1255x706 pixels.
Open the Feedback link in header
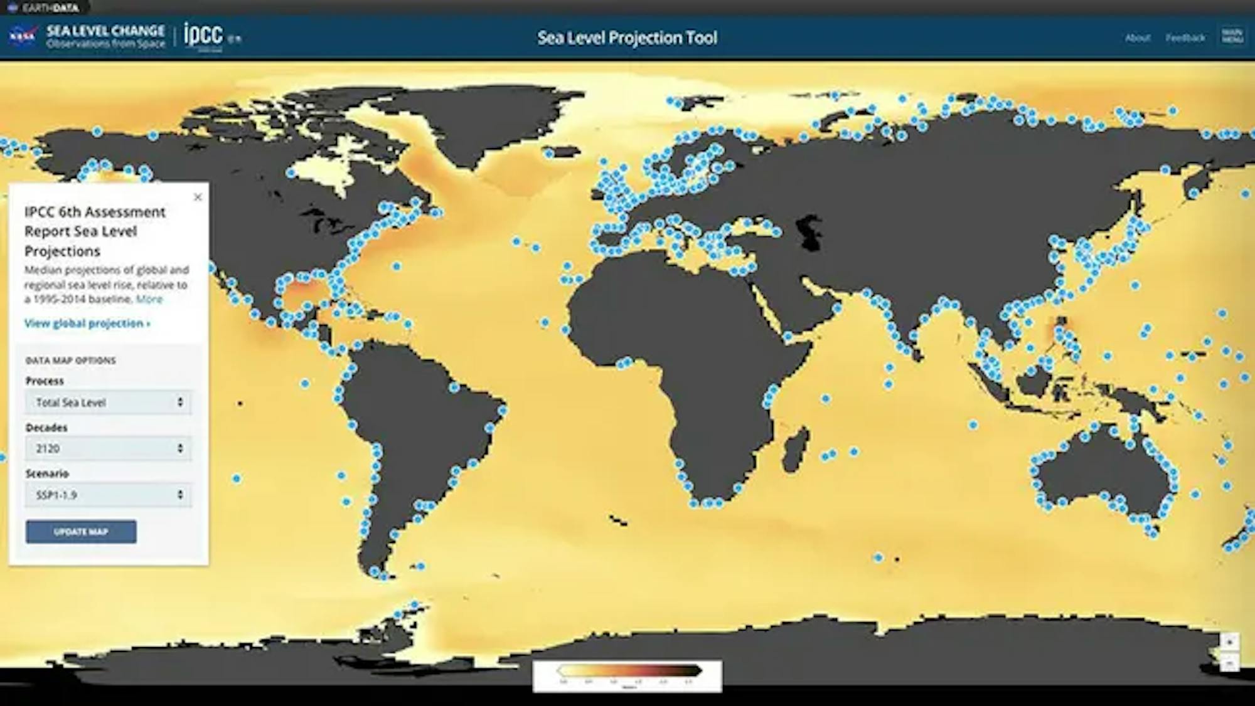[x=1185, y=38]
